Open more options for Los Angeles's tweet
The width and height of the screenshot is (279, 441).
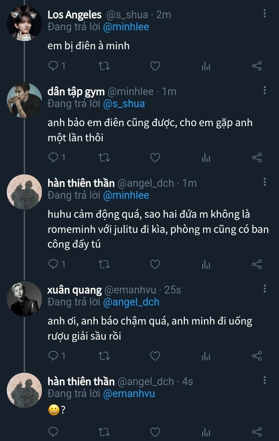click(x=265, y=14)
